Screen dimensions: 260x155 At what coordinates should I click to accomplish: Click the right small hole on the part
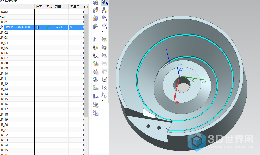pos(159,128)
